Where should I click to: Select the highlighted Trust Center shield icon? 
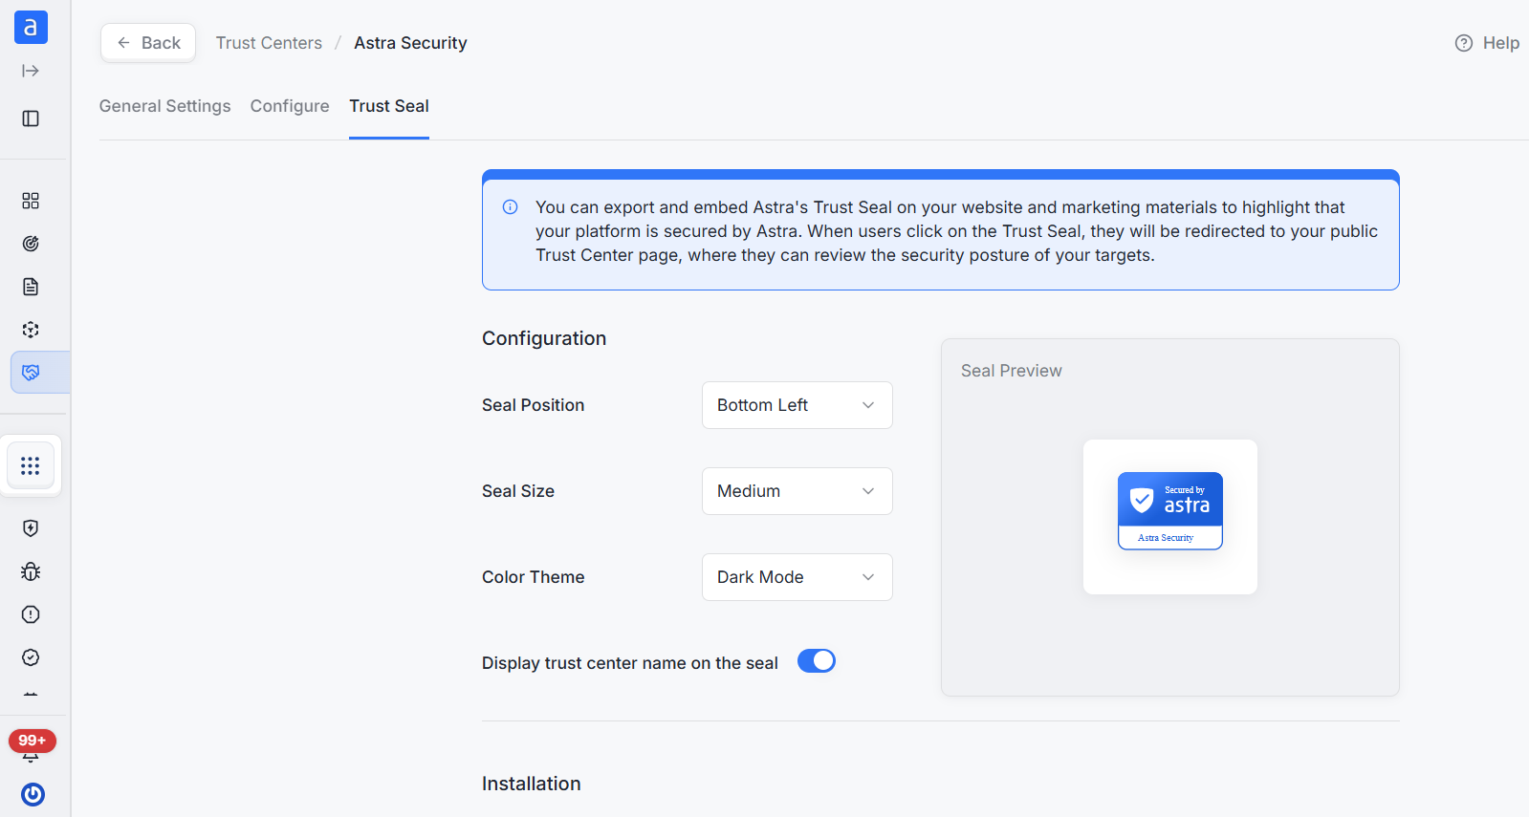point(31,373)
